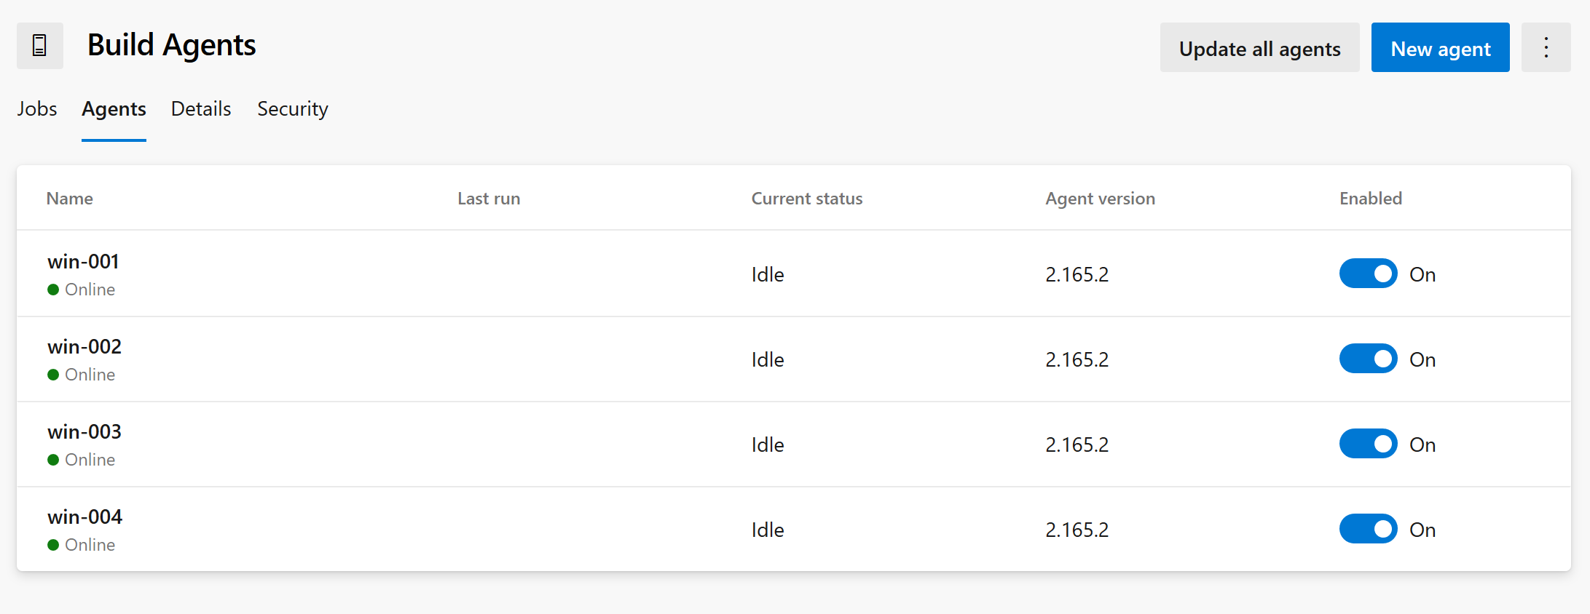
Task: Disable the win-004 agent switch
Action: tap(1368, 529)
